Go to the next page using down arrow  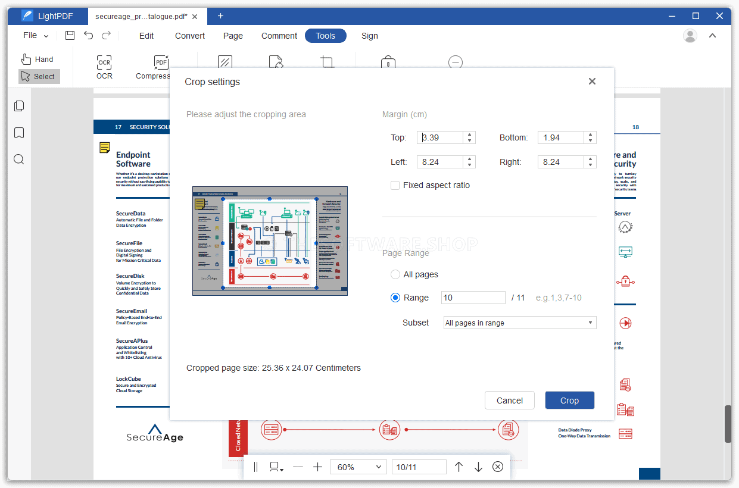pos(478,467)
